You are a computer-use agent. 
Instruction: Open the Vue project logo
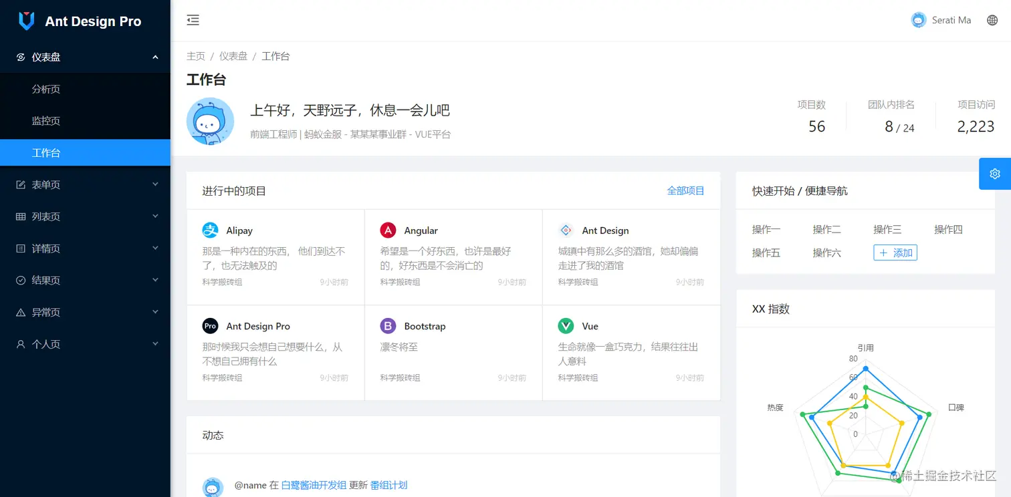[x=565, y=326]
